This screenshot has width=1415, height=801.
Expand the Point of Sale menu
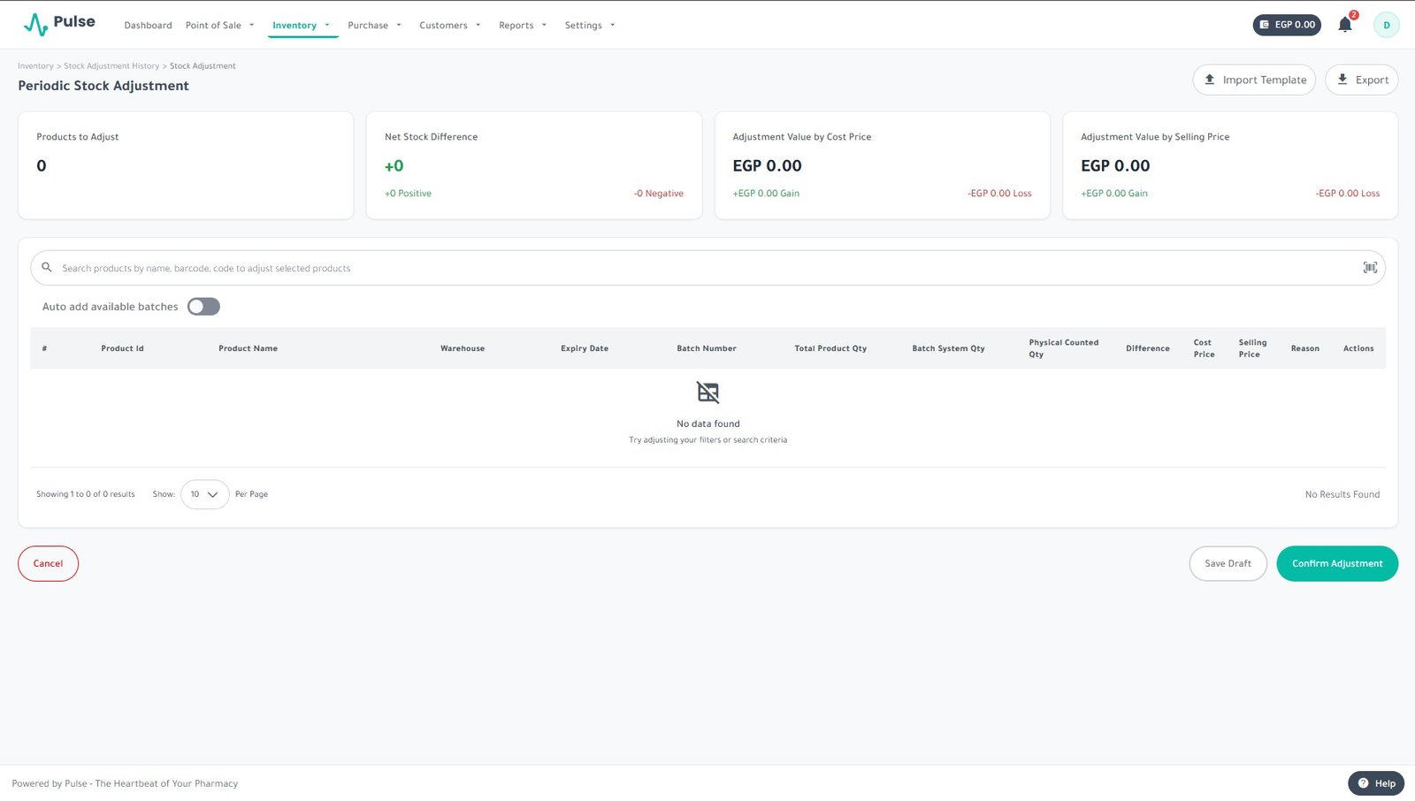pyautogui.click(x=219, y=26)
